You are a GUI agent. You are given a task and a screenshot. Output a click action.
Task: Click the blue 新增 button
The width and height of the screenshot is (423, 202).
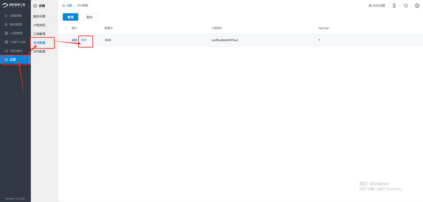click(x=70, y=17)
